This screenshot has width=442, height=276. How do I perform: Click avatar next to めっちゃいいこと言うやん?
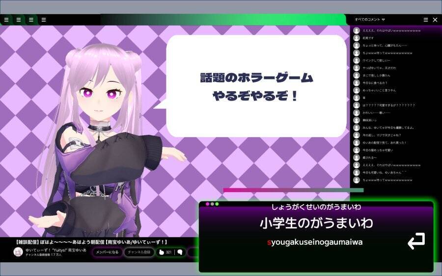[357, 90]
